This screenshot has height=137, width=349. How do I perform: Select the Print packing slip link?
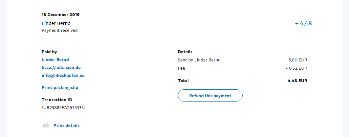point(60,88)
